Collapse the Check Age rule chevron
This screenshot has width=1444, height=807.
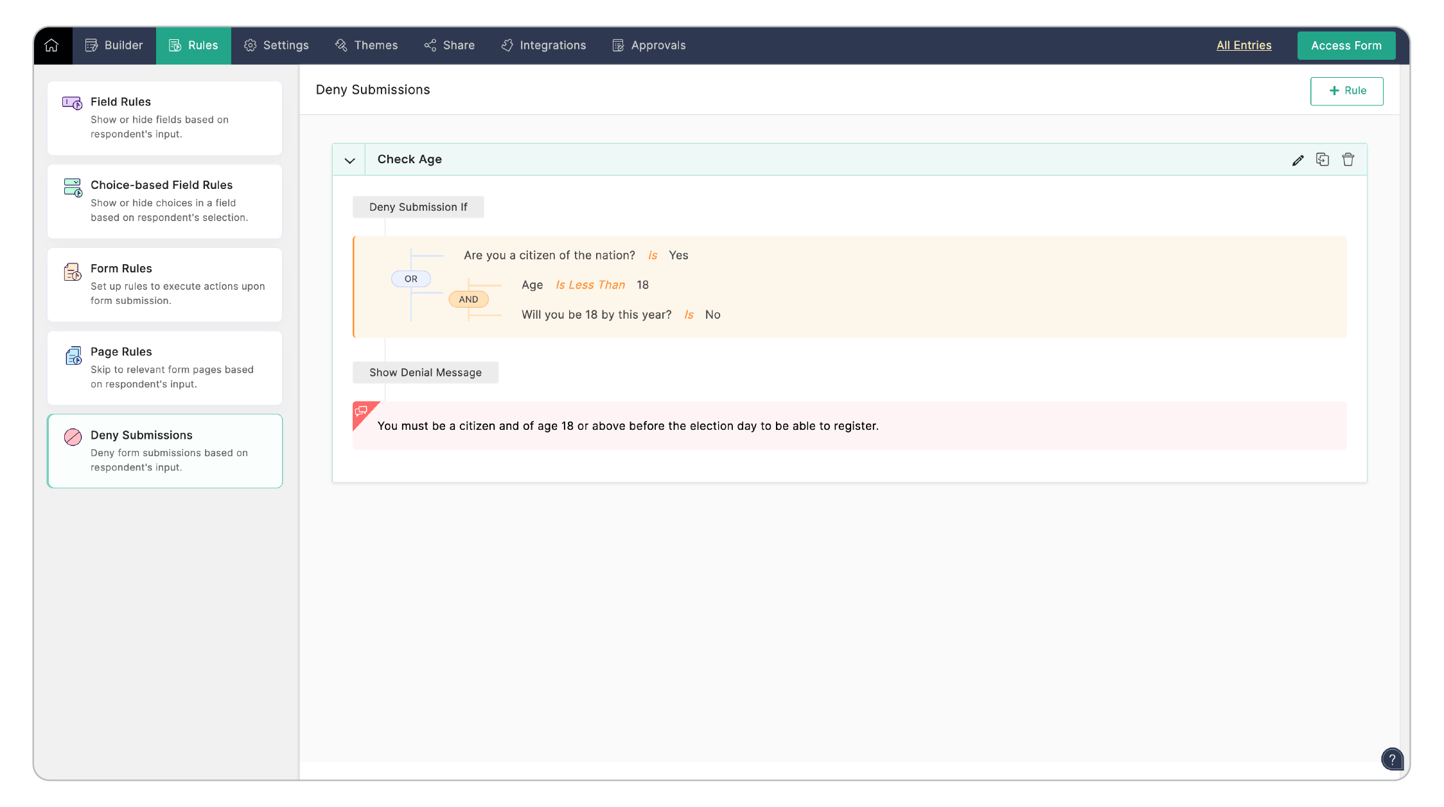click(349, 160)
